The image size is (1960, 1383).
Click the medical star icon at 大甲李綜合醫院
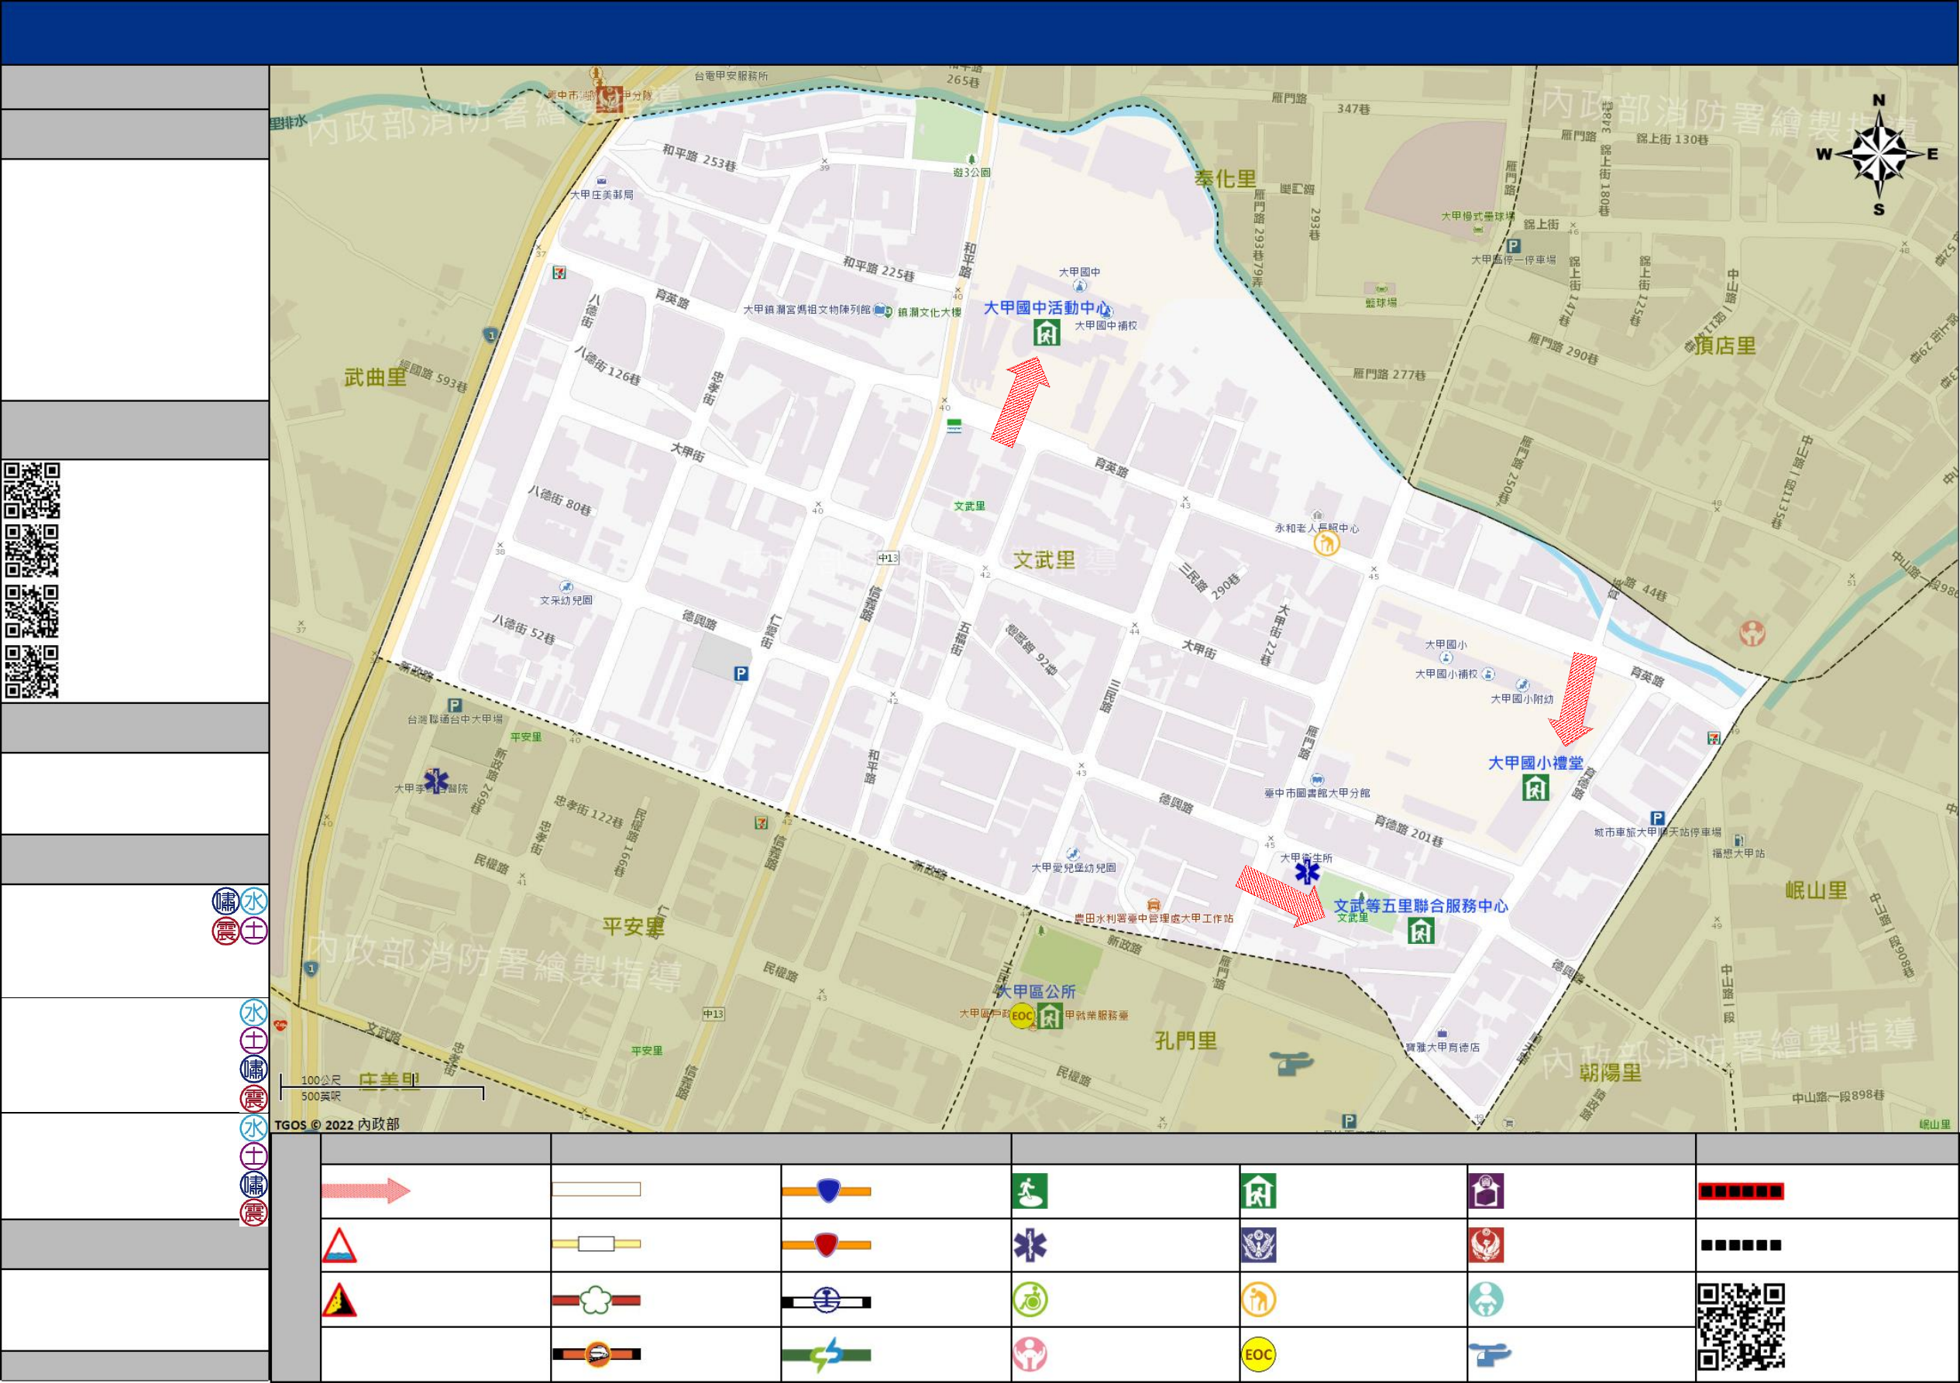[x=436, y=781]
